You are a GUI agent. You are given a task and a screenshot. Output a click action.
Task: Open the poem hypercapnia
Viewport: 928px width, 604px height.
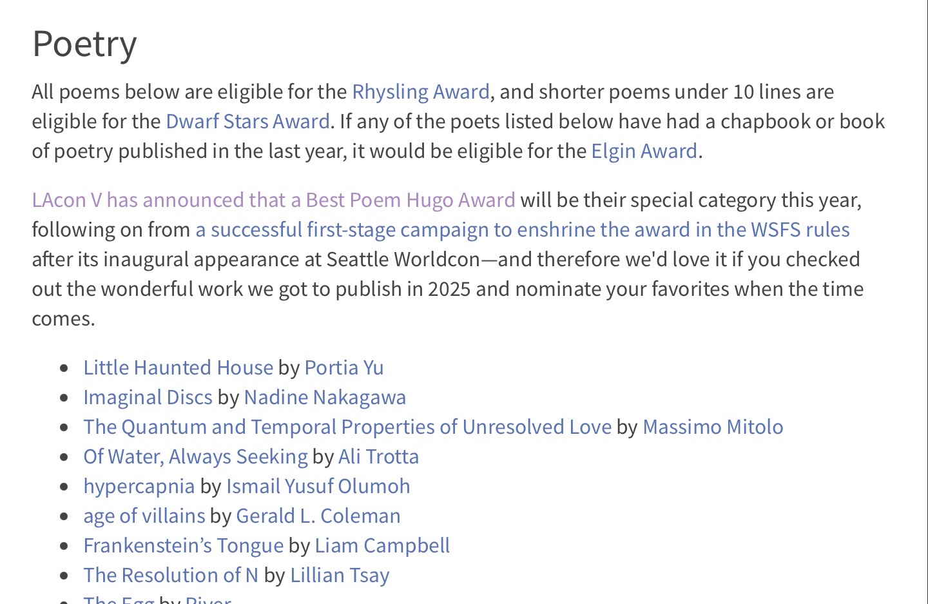[139, 487]
